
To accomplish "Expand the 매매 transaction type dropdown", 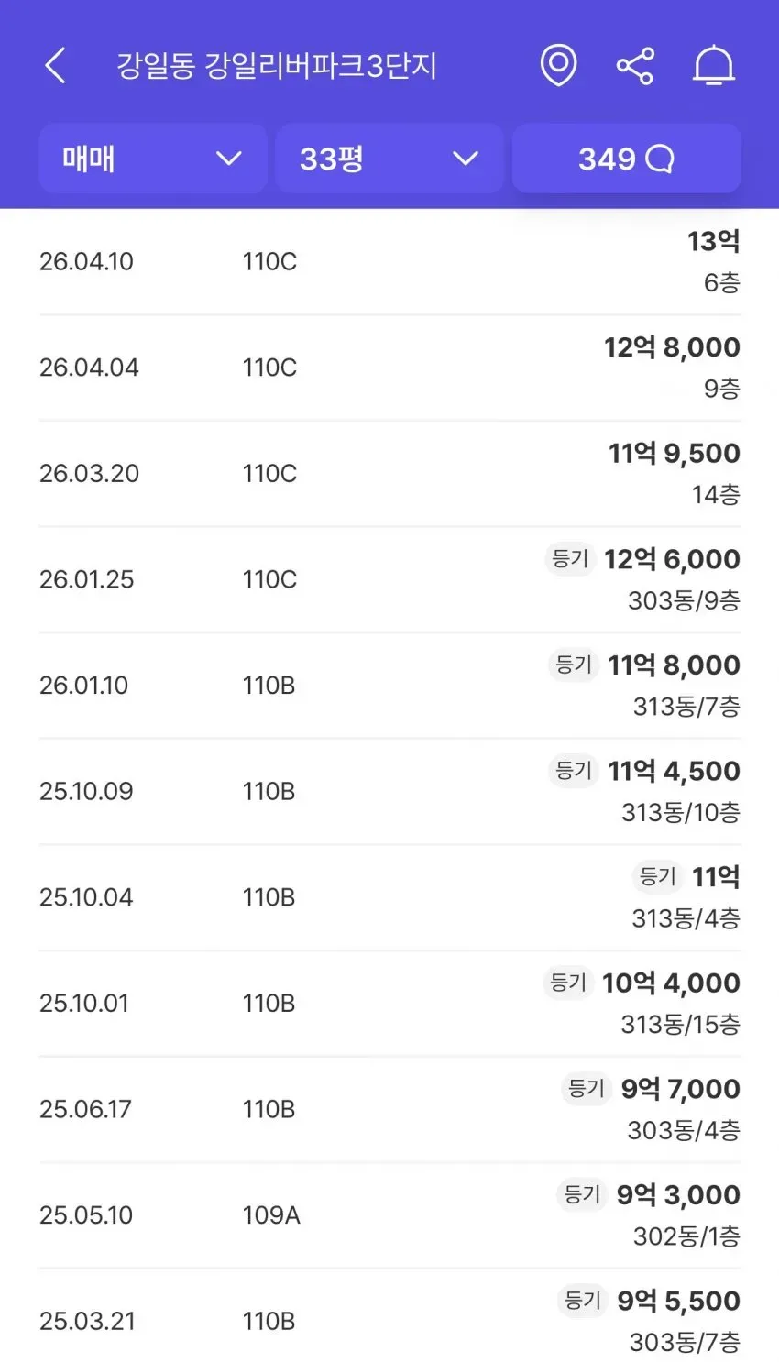I will [x=153, y=159].
